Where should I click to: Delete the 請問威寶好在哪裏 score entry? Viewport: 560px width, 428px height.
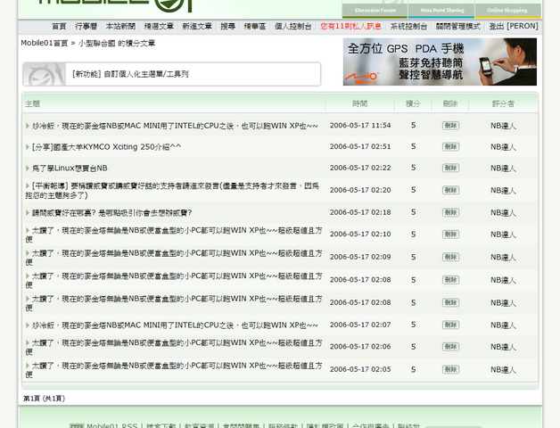tap(450, 212)
